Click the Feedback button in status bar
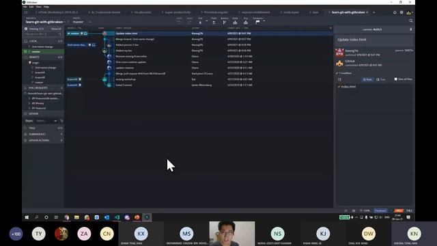The width and height of the screenshot is (437, 246). tap(380, 211)
